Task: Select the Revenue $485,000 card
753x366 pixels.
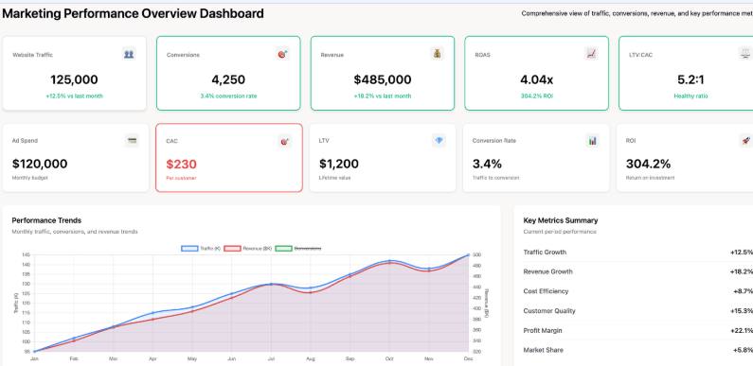Action: pos(383,73)
